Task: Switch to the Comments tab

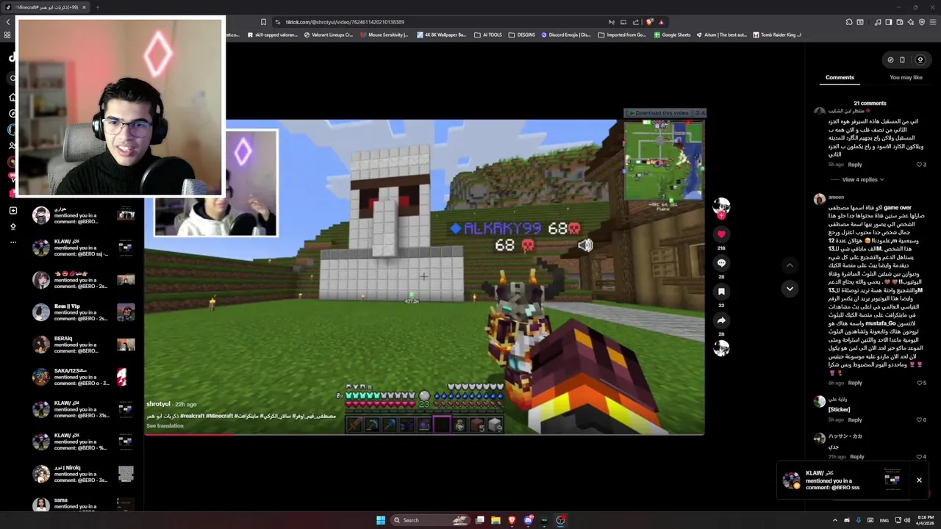Action: point(840,77)
